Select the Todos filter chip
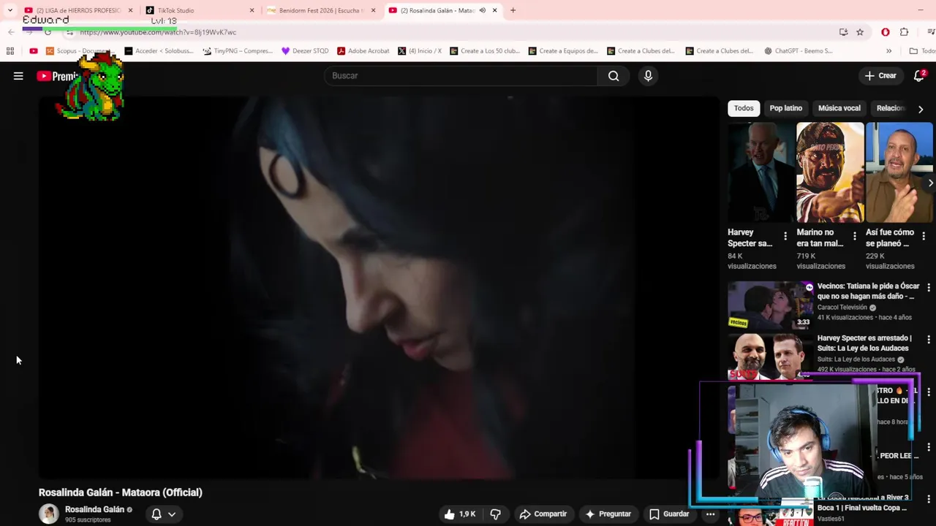 pyautogui.click(x=744, y=108)
